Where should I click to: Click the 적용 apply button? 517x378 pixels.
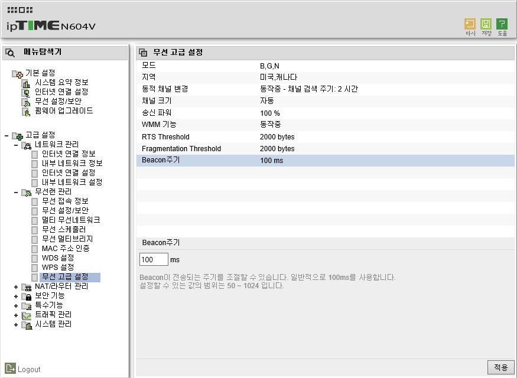click(501, 367)
